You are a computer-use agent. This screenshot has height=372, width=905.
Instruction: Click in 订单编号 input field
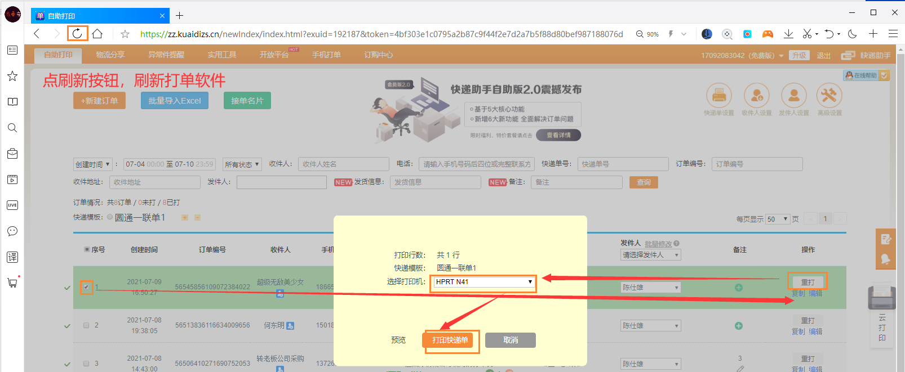click(x=757, y=164)
